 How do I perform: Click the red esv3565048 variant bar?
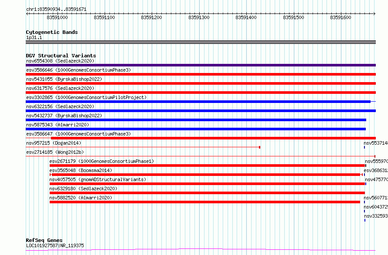206,175
